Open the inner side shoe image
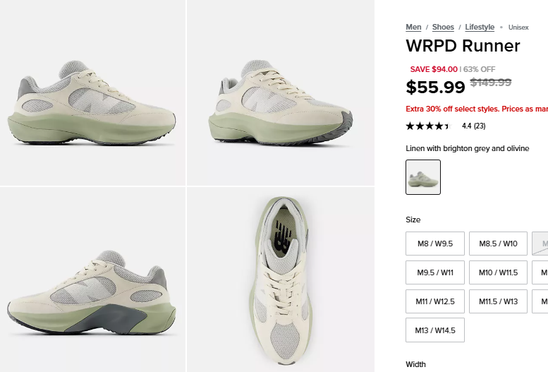The width and height of the screenshot is (548, 372). (x=92, y=280)
